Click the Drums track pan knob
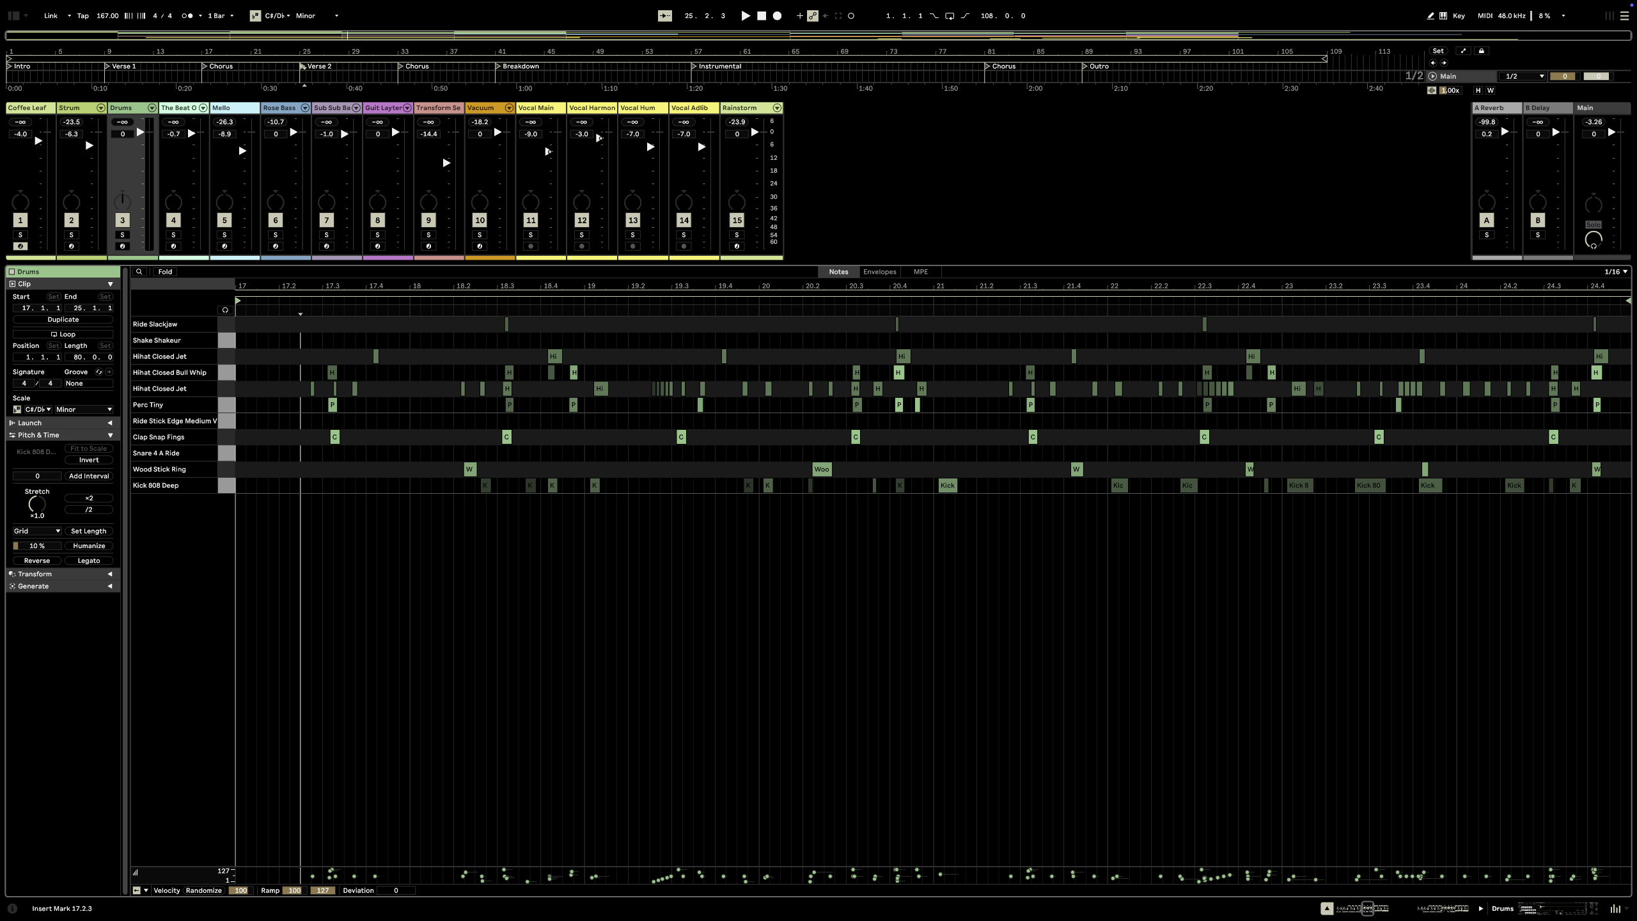Image resolution: width=1637 pixels, height=921 pixels. click(x=122, y=201)
